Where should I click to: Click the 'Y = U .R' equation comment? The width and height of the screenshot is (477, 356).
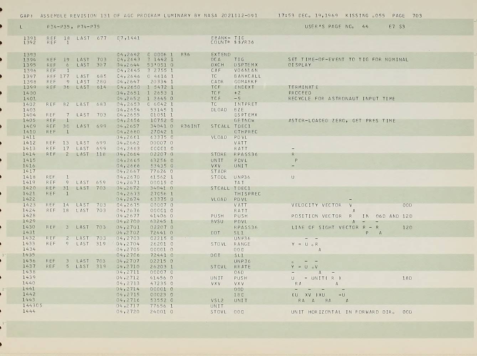click(305, 244)
